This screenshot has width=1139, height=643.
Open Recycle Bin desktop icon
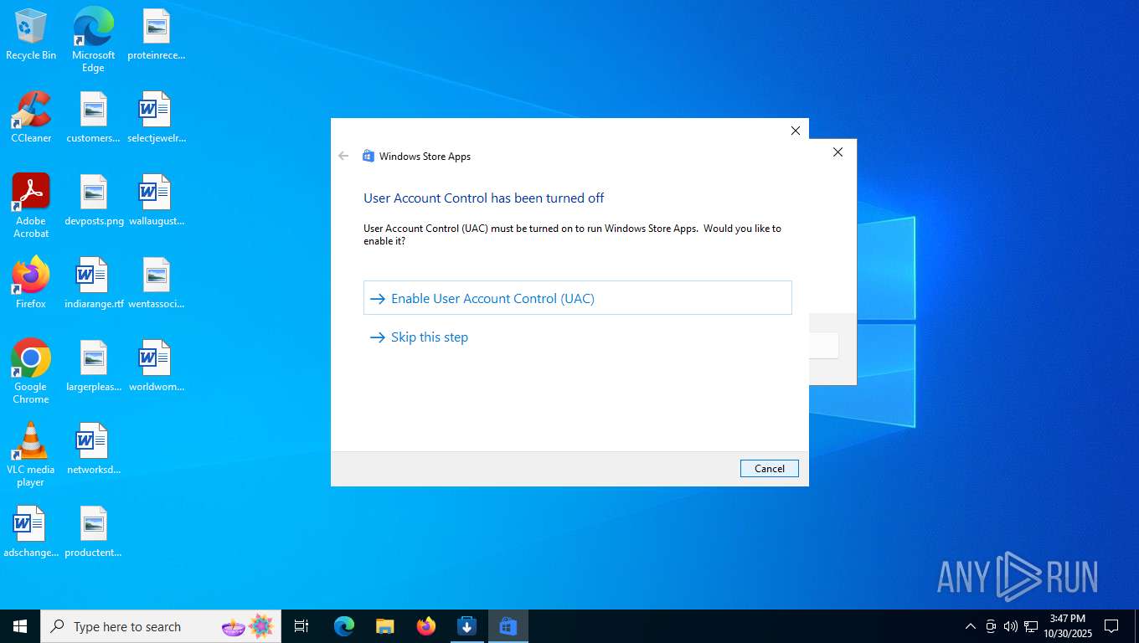point(31,35)
